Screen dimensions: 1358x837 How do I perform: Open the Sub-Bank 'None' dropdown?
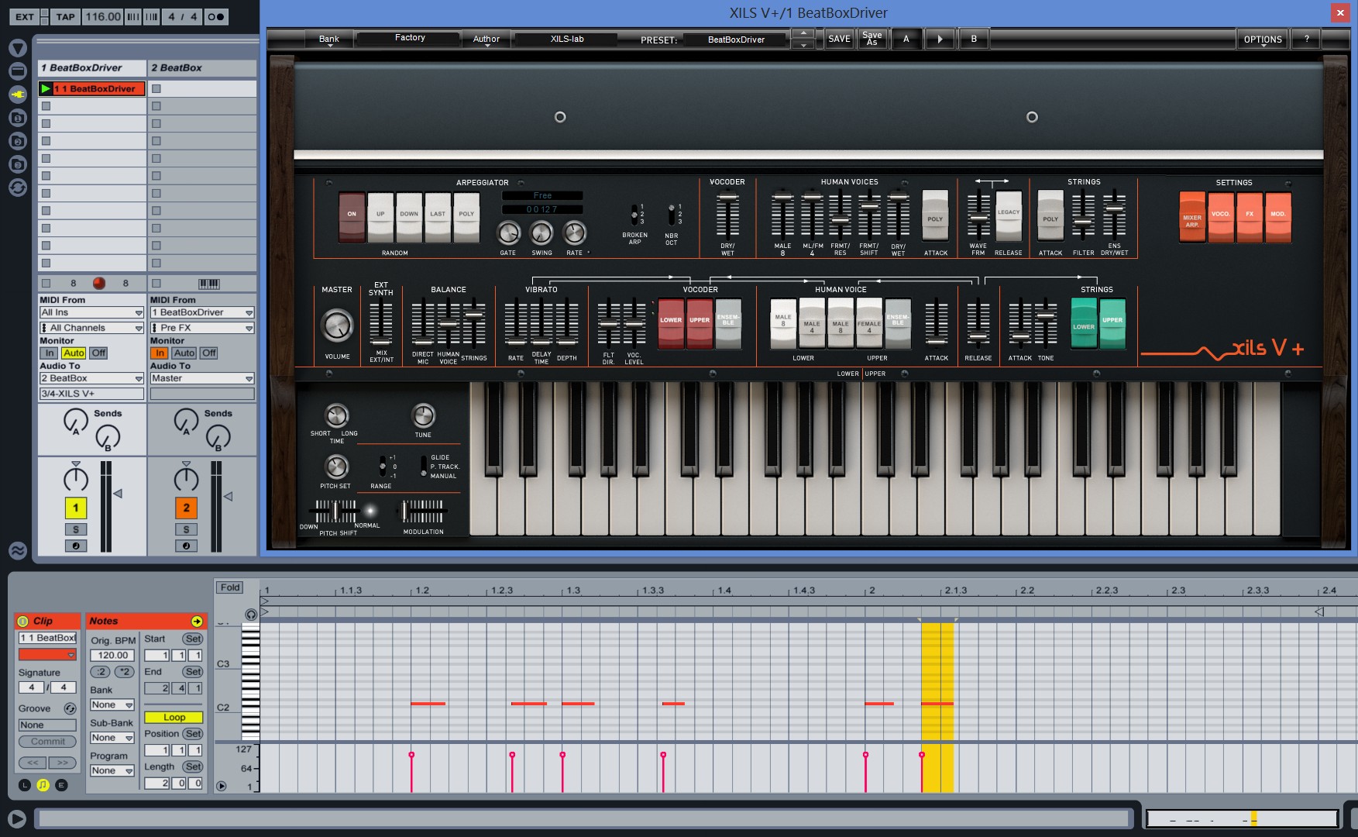pos(112,738)
